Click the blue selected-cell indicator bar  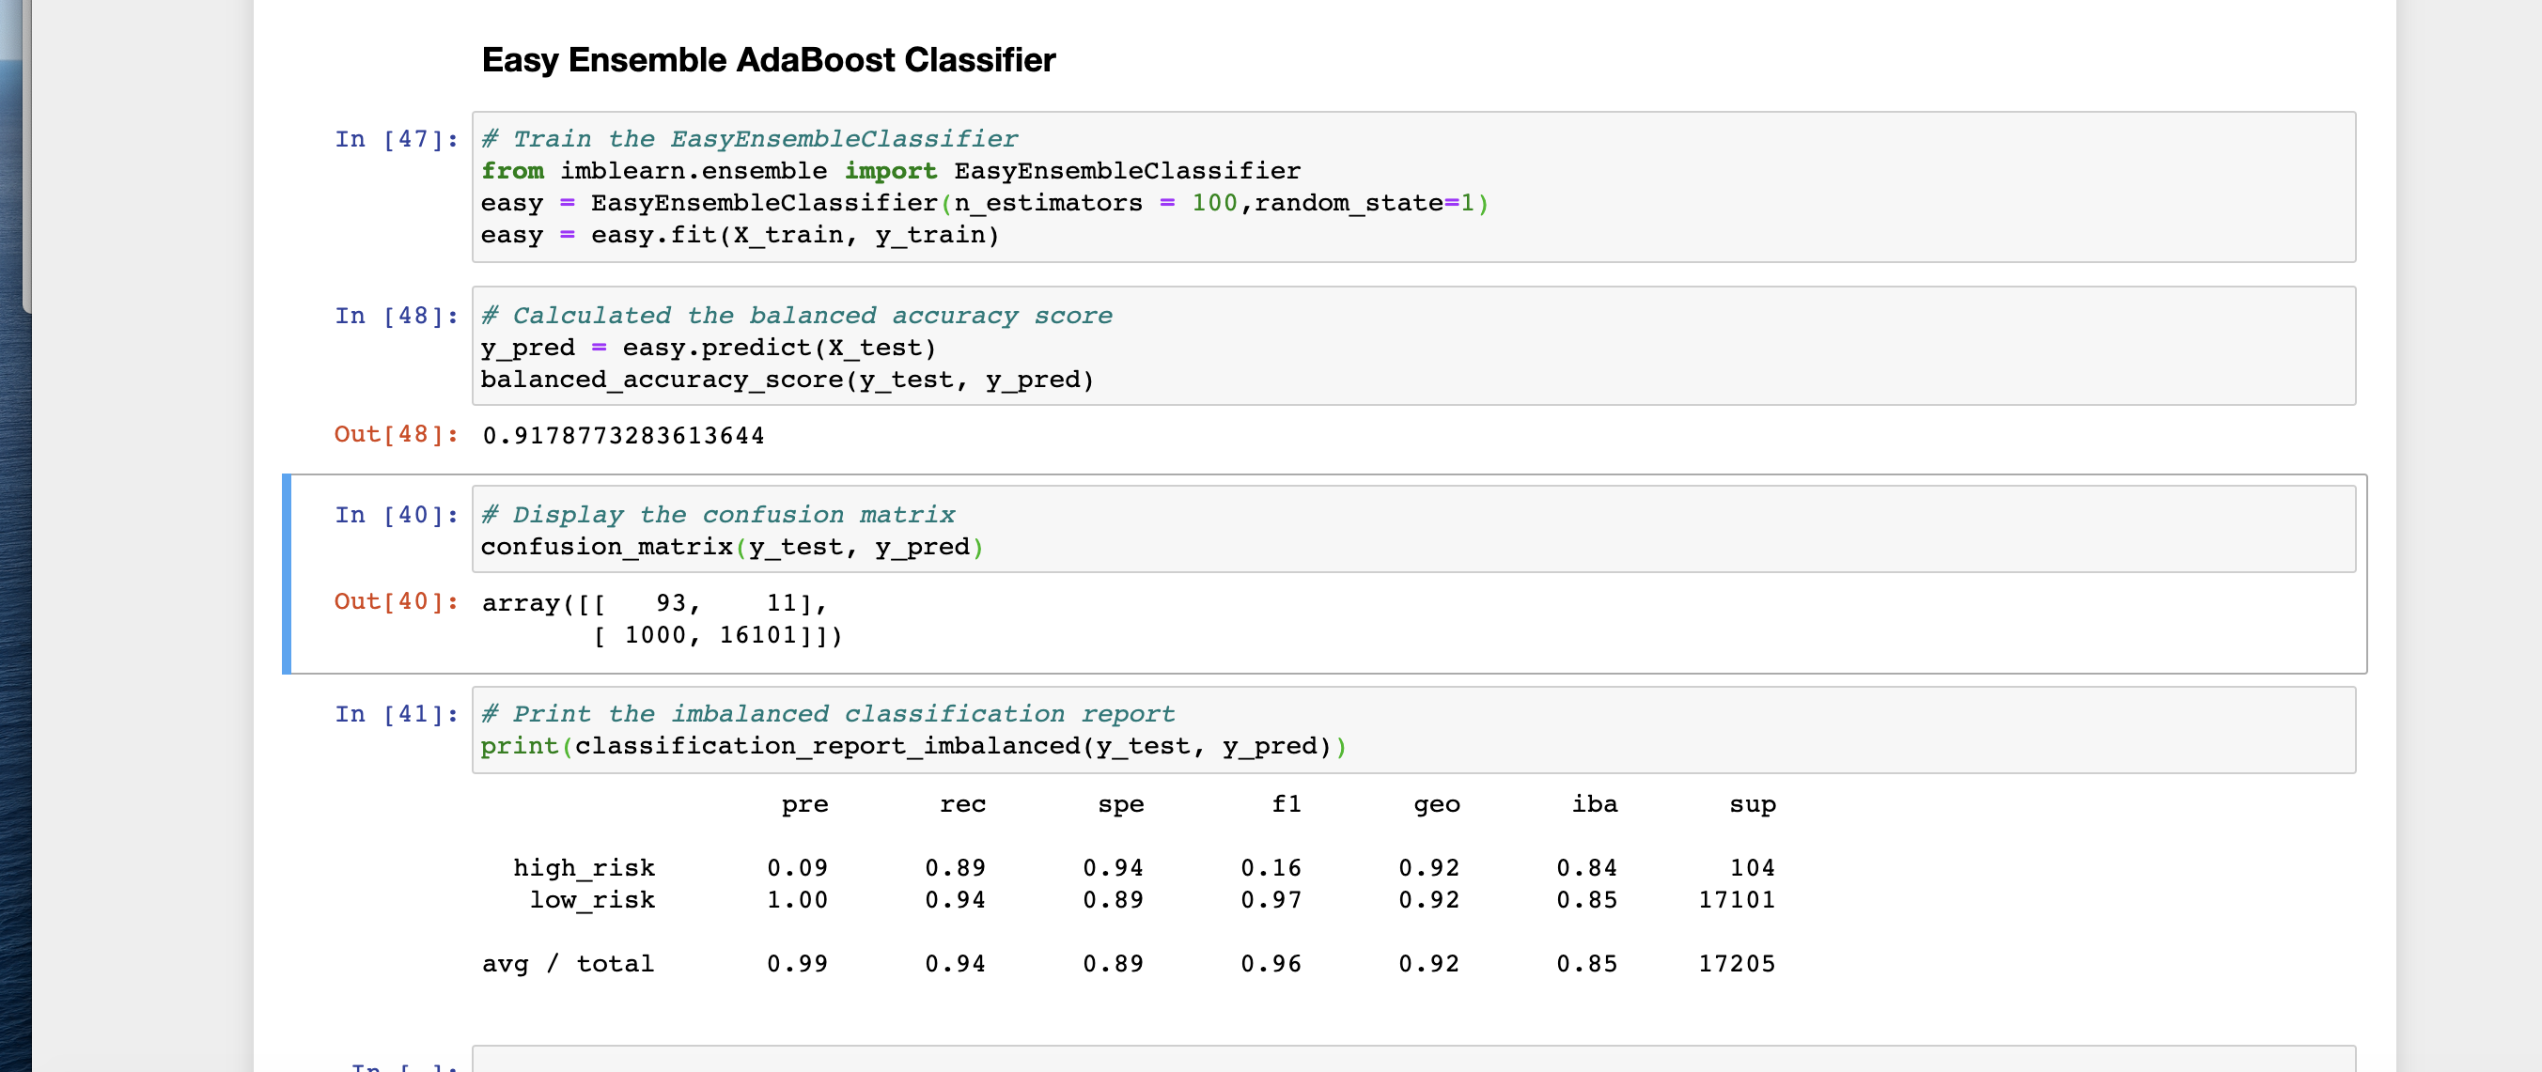[x=287, y=574]
